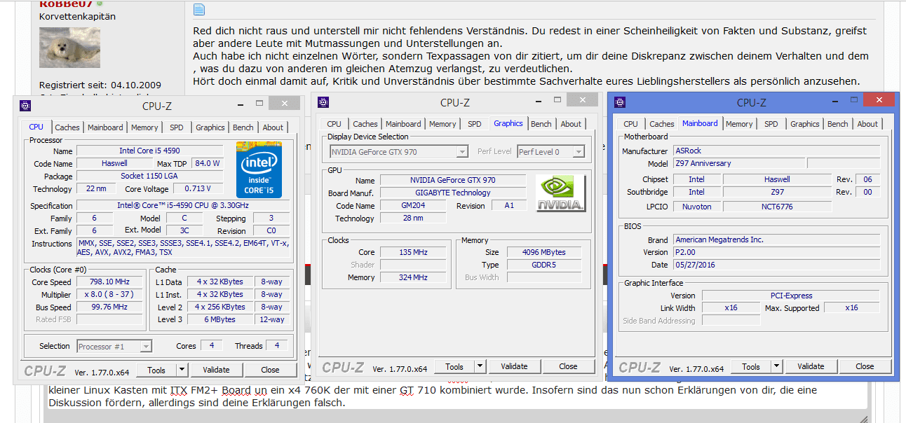Image resolution: width=906 pixels, height=423 pixels.
Task: Click Close button in Mainboard window
Action: (x=865, y=366)
